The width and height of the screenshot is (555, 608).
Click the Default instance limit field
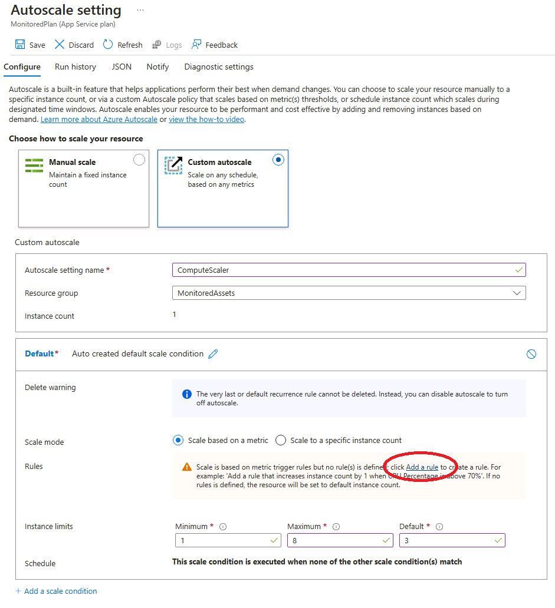point(452,540)
